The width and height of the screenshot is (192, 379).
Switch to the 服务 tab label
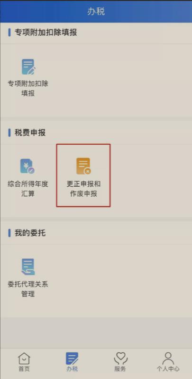point(120,369)
